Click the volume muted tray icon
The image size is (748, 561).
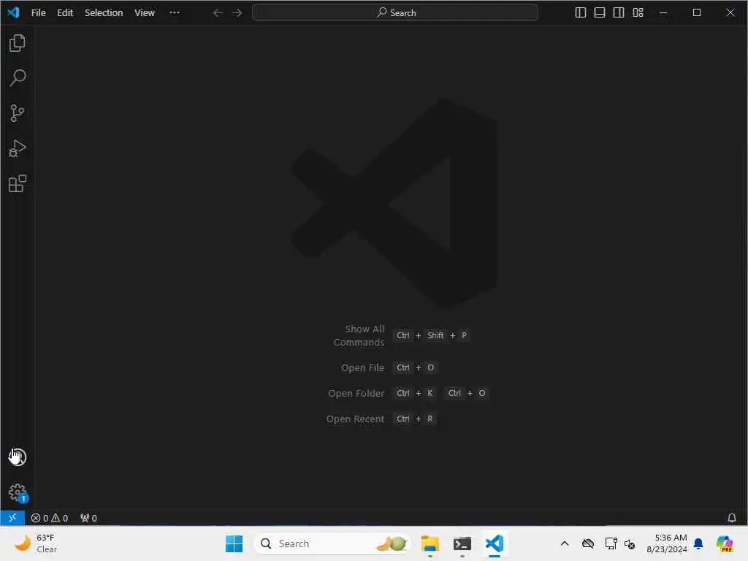[x=630, y=543]
